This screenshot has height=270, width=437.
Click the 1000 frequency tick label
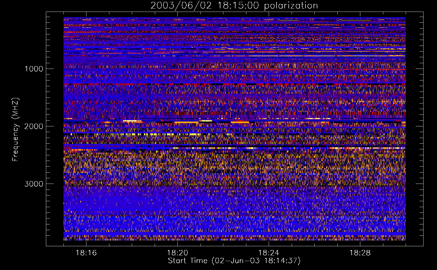(x=34, y=69)
